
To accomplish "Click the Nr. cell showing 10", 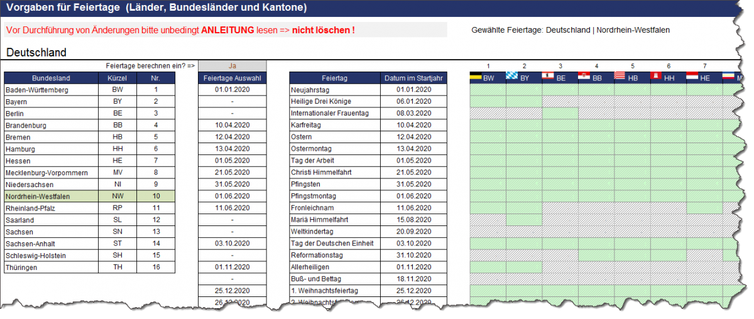I will point(156,197).
